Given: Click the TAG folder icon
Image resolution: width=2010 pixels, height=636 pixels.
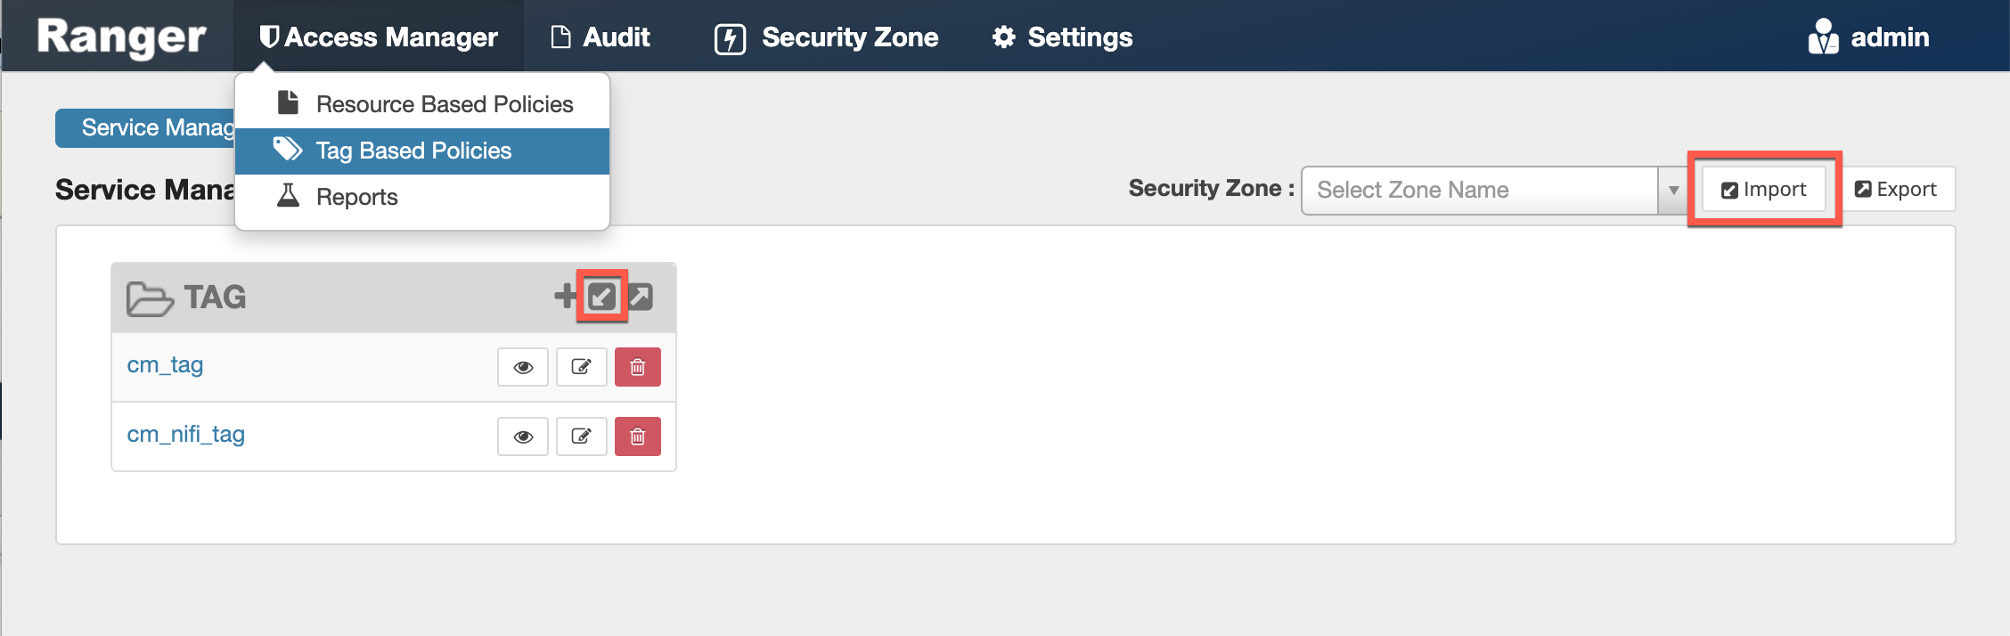Looking at the screenshot, I should coord(149,298).
